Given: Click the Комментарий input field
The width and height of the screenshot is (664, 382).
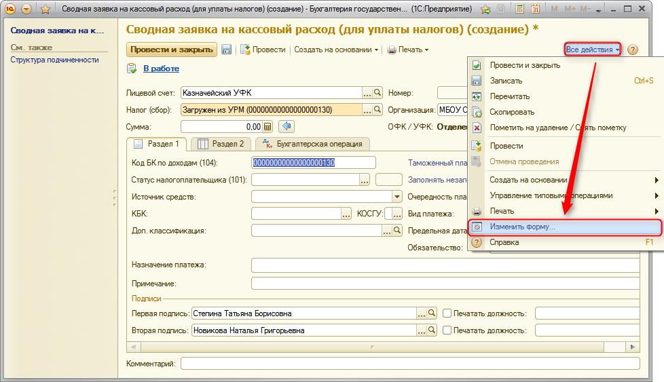Looking at the screenshot, I should pyautogui.click(x=410, y=364).
